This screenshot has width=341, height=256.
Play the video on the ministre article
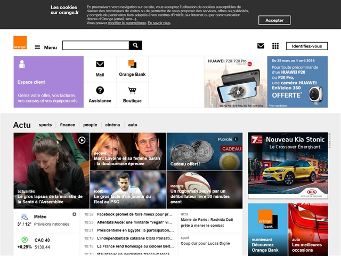(x=82, y=140)
